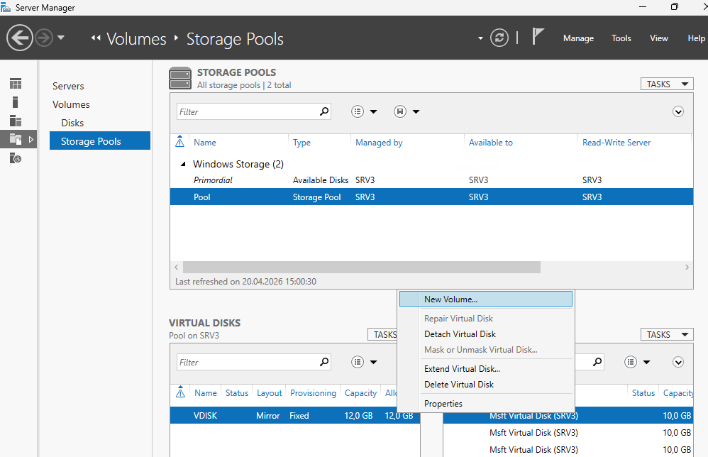This screenshot has height=457, width=708.
Task: Click the Storage Pools horizontal scrollbar
Action: click(361, 268)
